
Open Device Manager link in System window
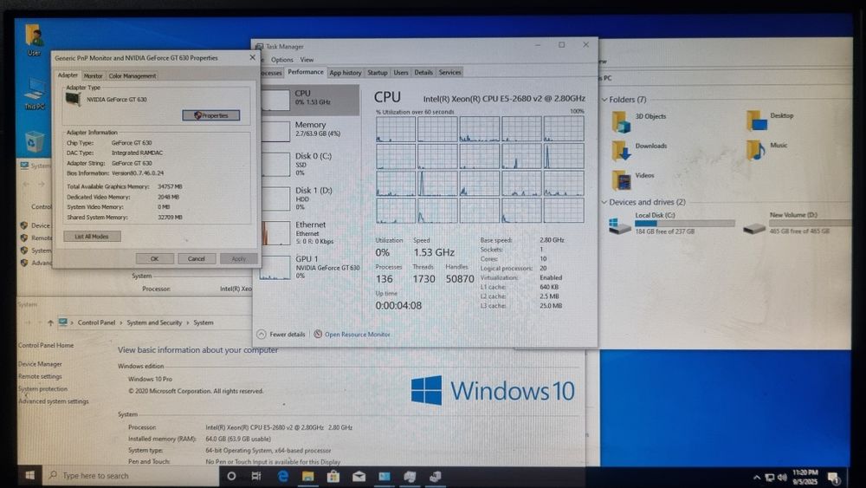tap(40, 364)
